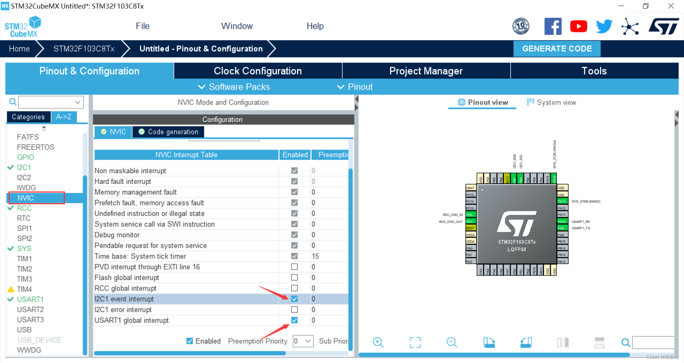Open the Facebook link icon

tap(553, 26)
